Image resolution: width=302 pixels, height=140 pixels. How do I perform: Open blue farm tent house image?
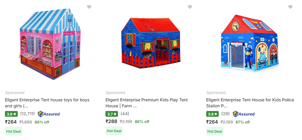tap(151, 44)
